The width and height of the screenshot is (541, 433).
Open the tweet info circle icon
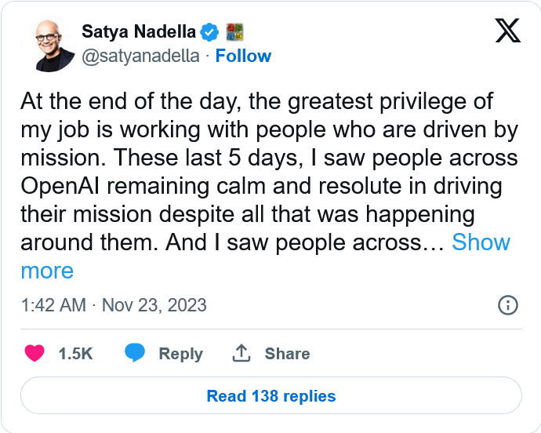pos(508,305)
